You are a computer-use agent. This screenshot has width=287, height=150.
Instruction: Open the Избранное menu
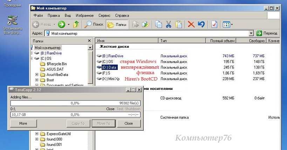tap(84, 15)
